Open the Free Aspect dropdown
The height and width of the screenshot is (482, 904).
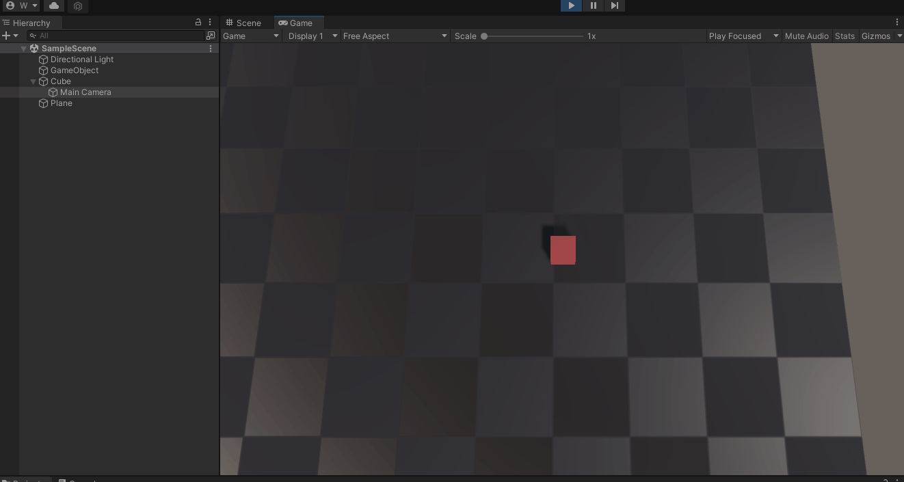click(x=395, y=36)
